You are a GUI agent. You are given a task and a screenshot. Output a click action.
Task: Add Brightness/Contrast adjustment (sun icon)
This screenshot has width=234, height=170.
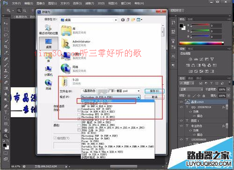190,59
